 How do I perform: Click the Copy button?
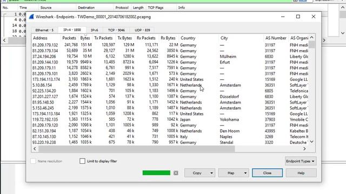pyautogui.click(x=197, y=173)
